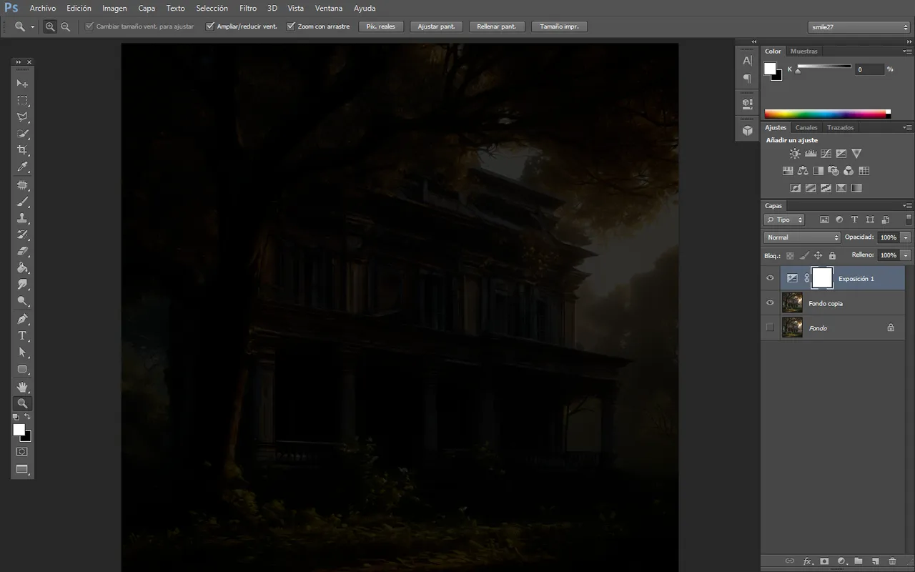
Task: Add a Color Balance adjustment
Action: coord(803,171)
